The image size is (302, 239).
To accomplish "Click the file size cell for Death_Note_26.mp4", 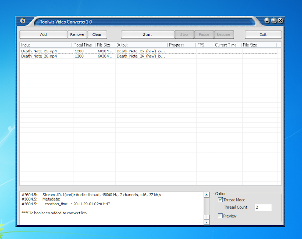I will [105, 56].
